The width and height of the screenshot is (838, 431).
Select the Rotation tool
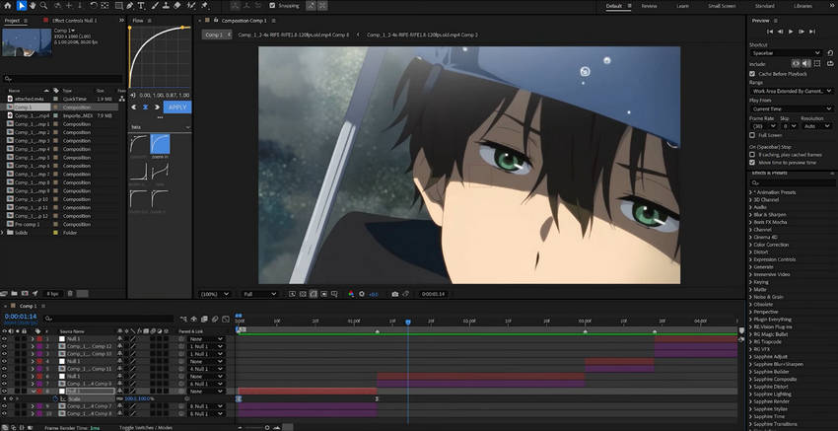[x=94, y=5]
